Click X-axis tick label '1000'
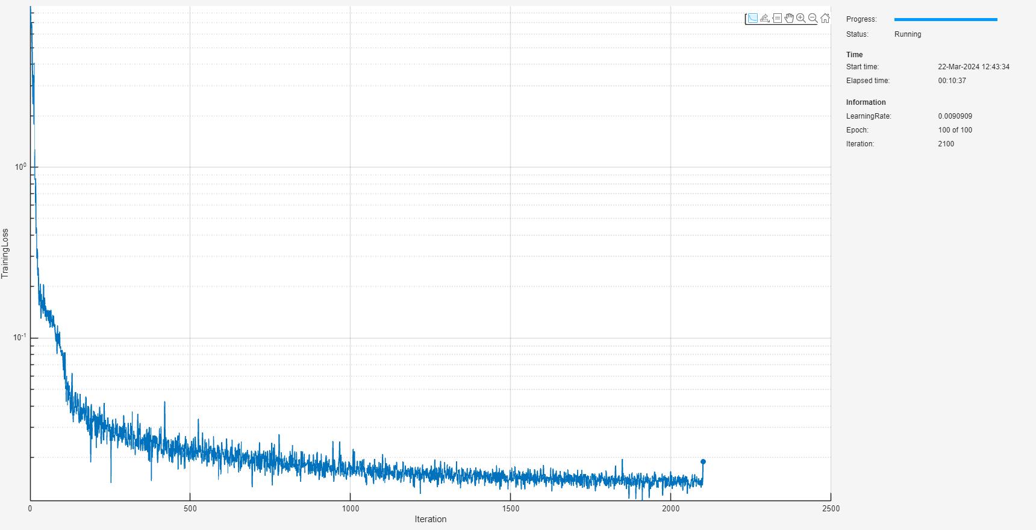The image size is (1036, 530). pos(351,508)
